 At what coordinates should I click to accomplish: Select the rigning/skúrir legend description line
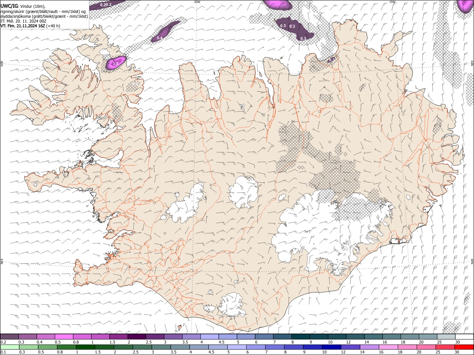click(43, 11)
